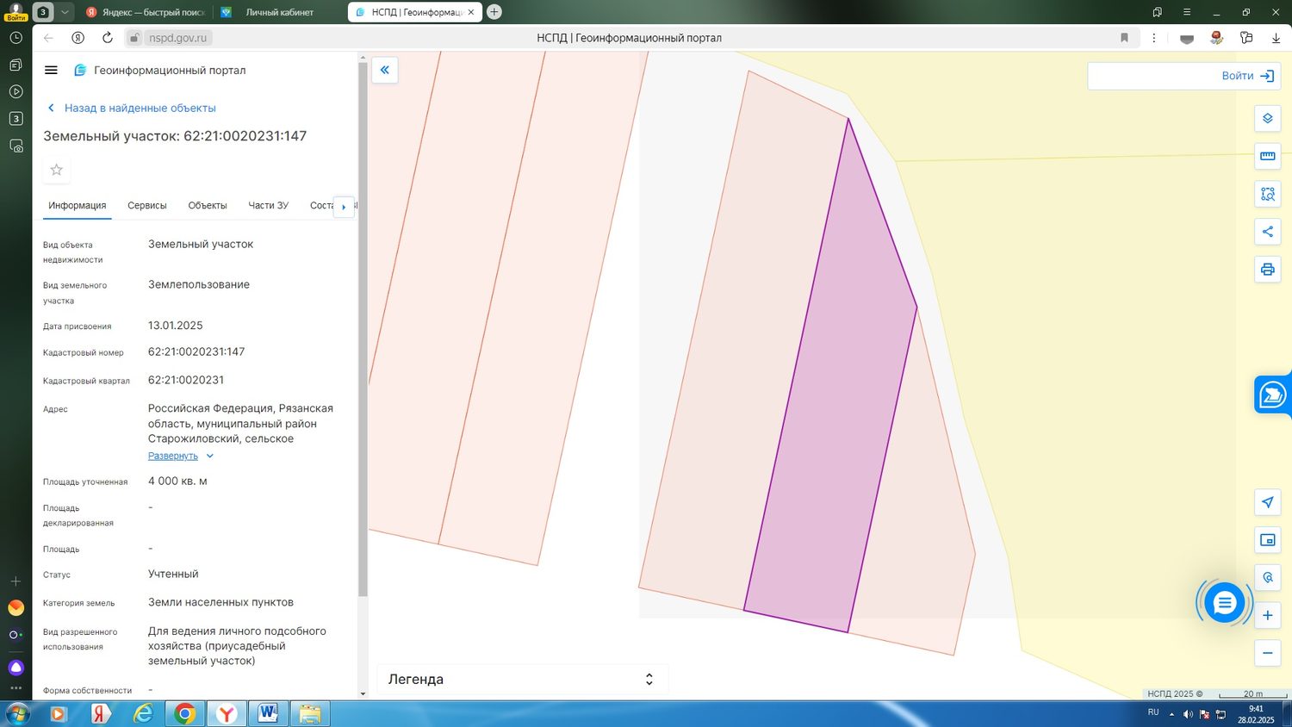This screenshot has height=727, width=1292.
Task: Activate the area selection search tool
Action: [x=1267, y=195]
